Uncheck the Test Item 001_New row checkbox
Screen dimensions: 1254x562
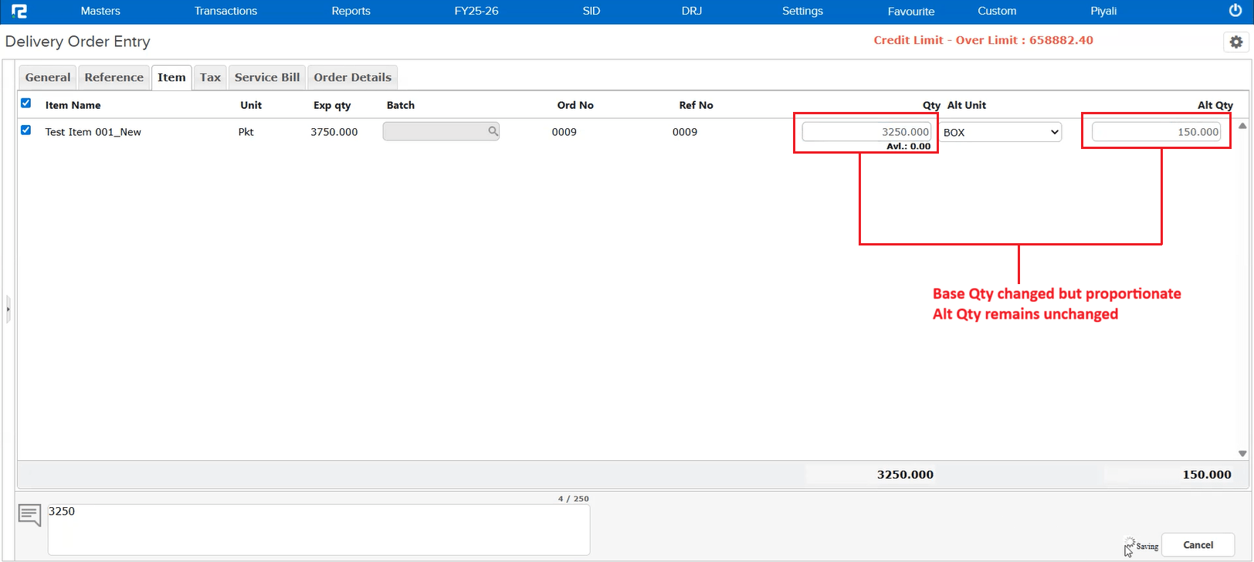[26, 130]
